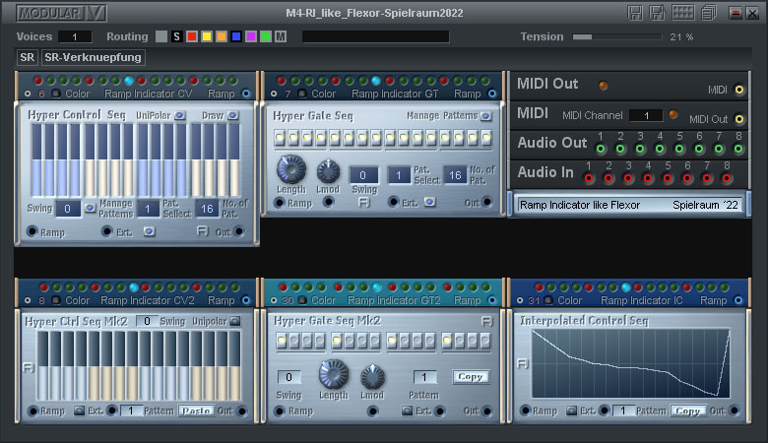Click the stacked pages icon in title bar
768x443 pixels.
[x=708, y=13]
